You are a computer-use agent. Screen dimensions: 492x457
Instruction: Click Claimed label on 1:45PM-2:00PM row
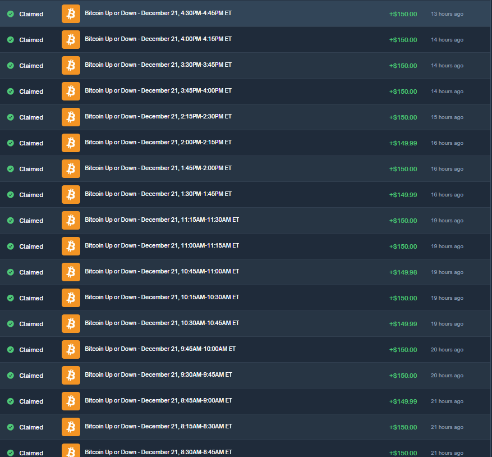[31, 169]
